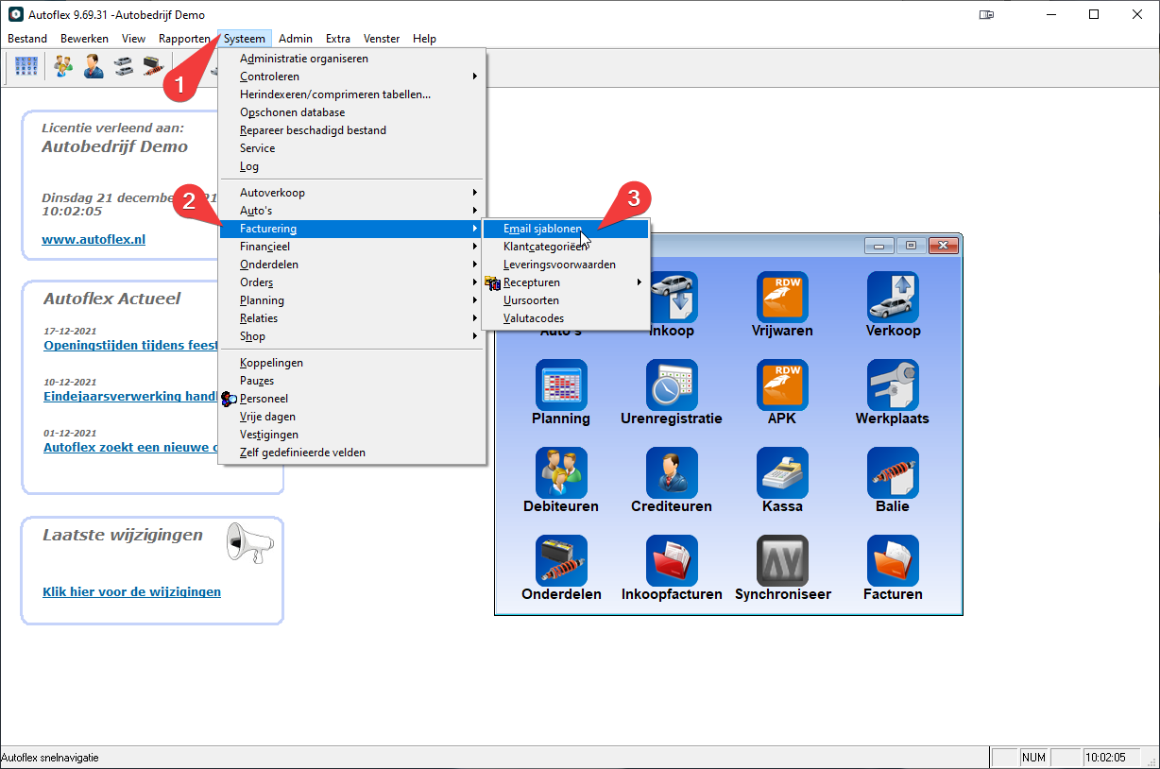Expand the Autoverkoop submenu

pos(351,193)
